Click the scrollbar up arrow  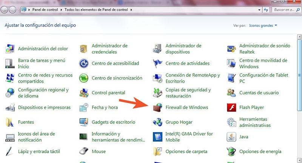[x=299, y=36]
